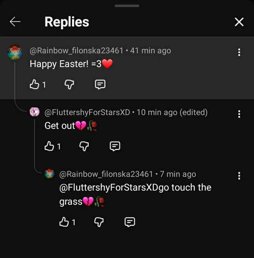Tap @FluttershyForStarsXD username above 'Get out'
This screenshot has width=254, height=258.
87,112
